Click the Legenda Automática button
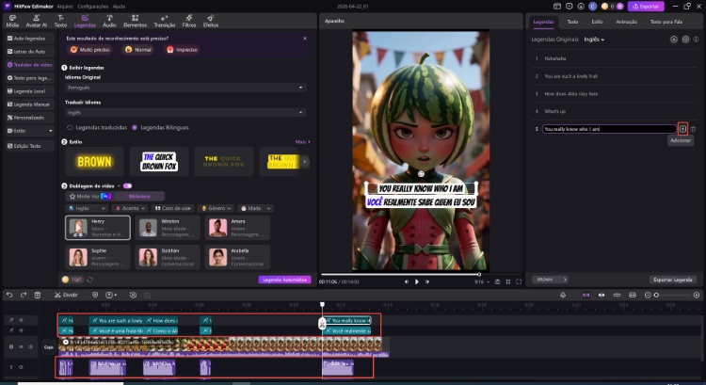Viewport: 706px width, 385px height. (284, 280)
